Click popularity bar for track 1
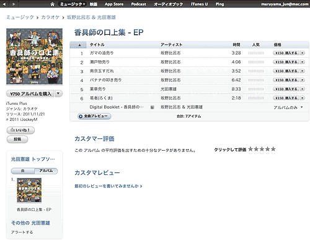 pyautogui.click(x=256, y=53)
